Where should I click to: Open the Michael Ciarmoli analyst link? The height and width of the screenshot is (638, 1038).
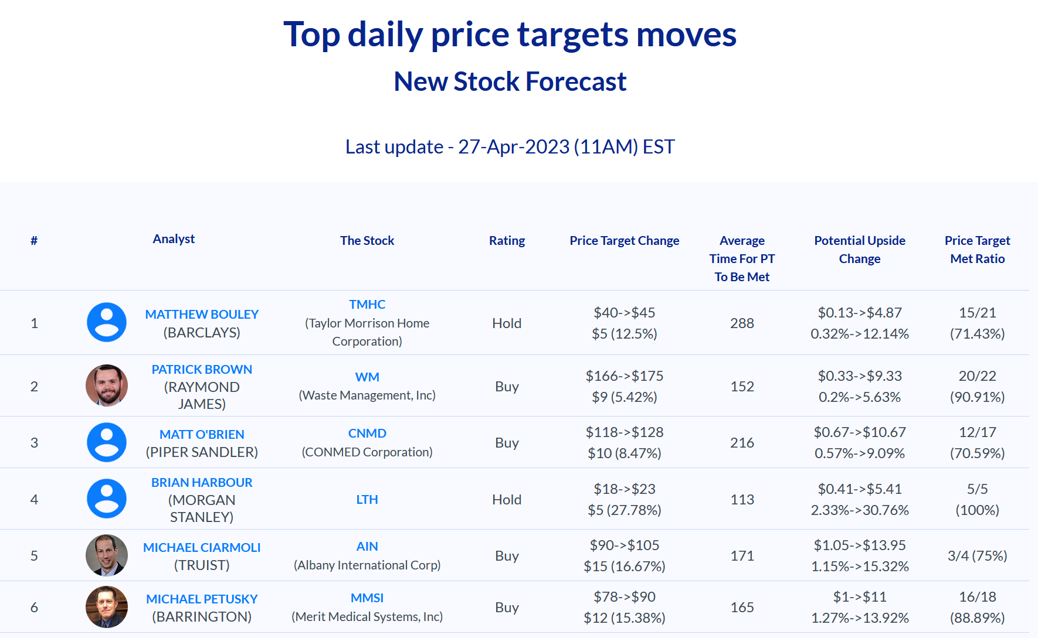point(202,547)
